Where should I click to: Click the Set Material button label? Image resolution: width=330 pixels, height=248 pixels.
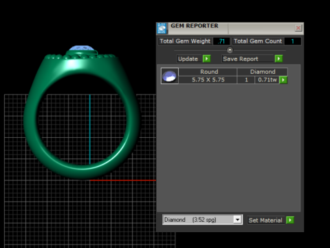tap(265, 220)
